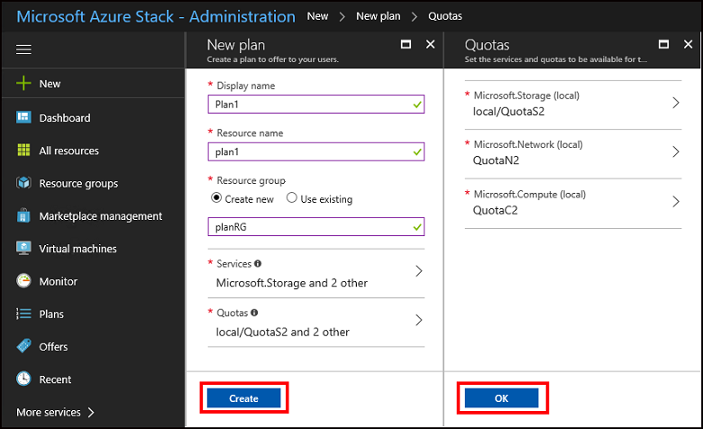Expand More services in the sidebar
The image size is (703, 429).
[56, 413]
